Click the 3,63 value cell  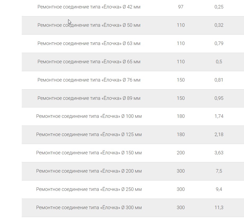click(x=219, y=153)
